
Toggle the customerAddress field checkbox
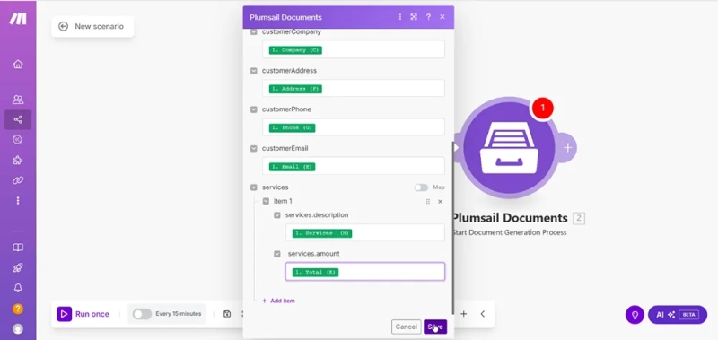(x=253, y=71)
